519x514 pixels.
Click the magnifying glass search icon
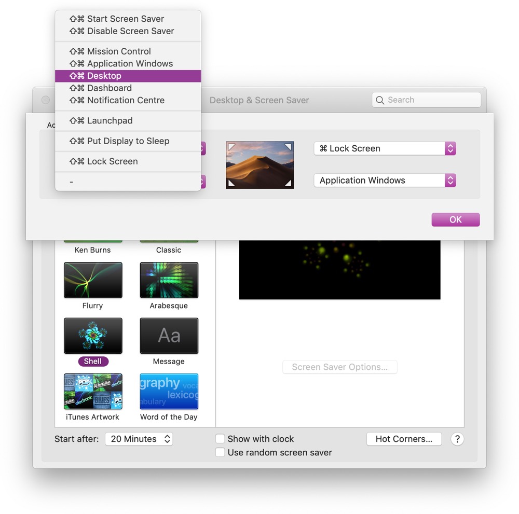(x=380, y=100)
